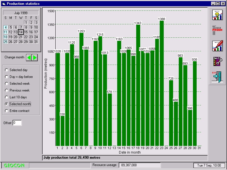Click the EXIT door icon
This screenshot has width=227, height=170.
(217, 77)
